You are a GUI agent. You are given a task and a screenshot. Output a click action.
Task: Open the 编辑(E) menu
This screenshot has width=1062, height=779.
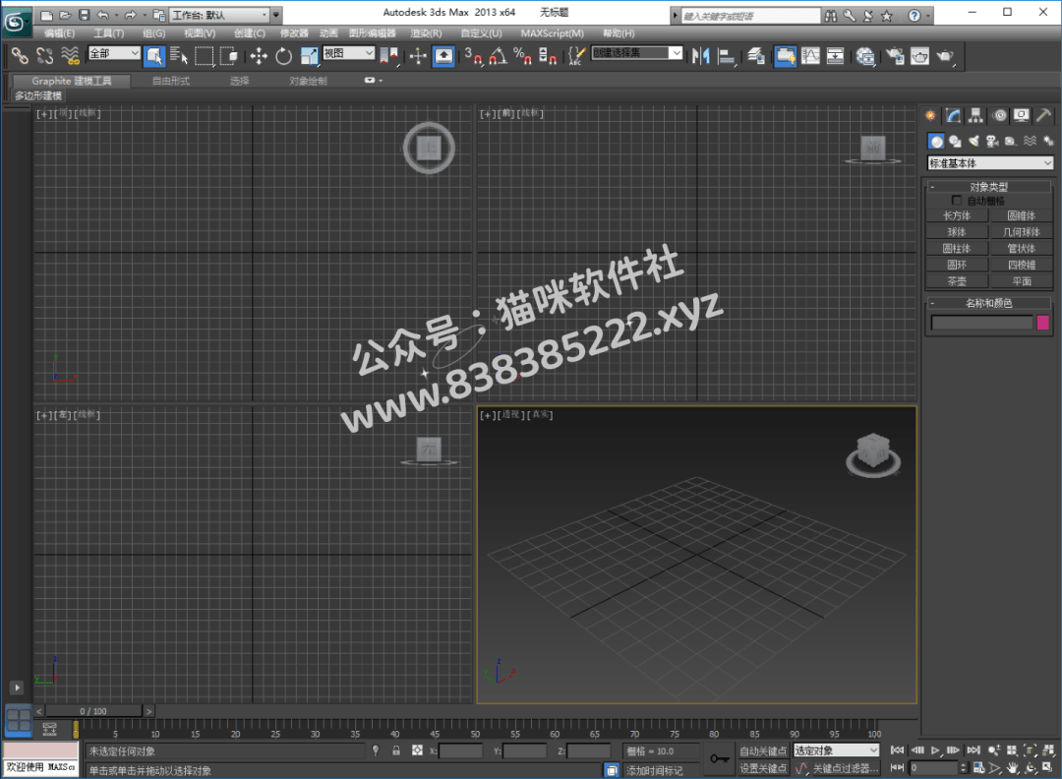pyautogui.click(x=60, y=33)
